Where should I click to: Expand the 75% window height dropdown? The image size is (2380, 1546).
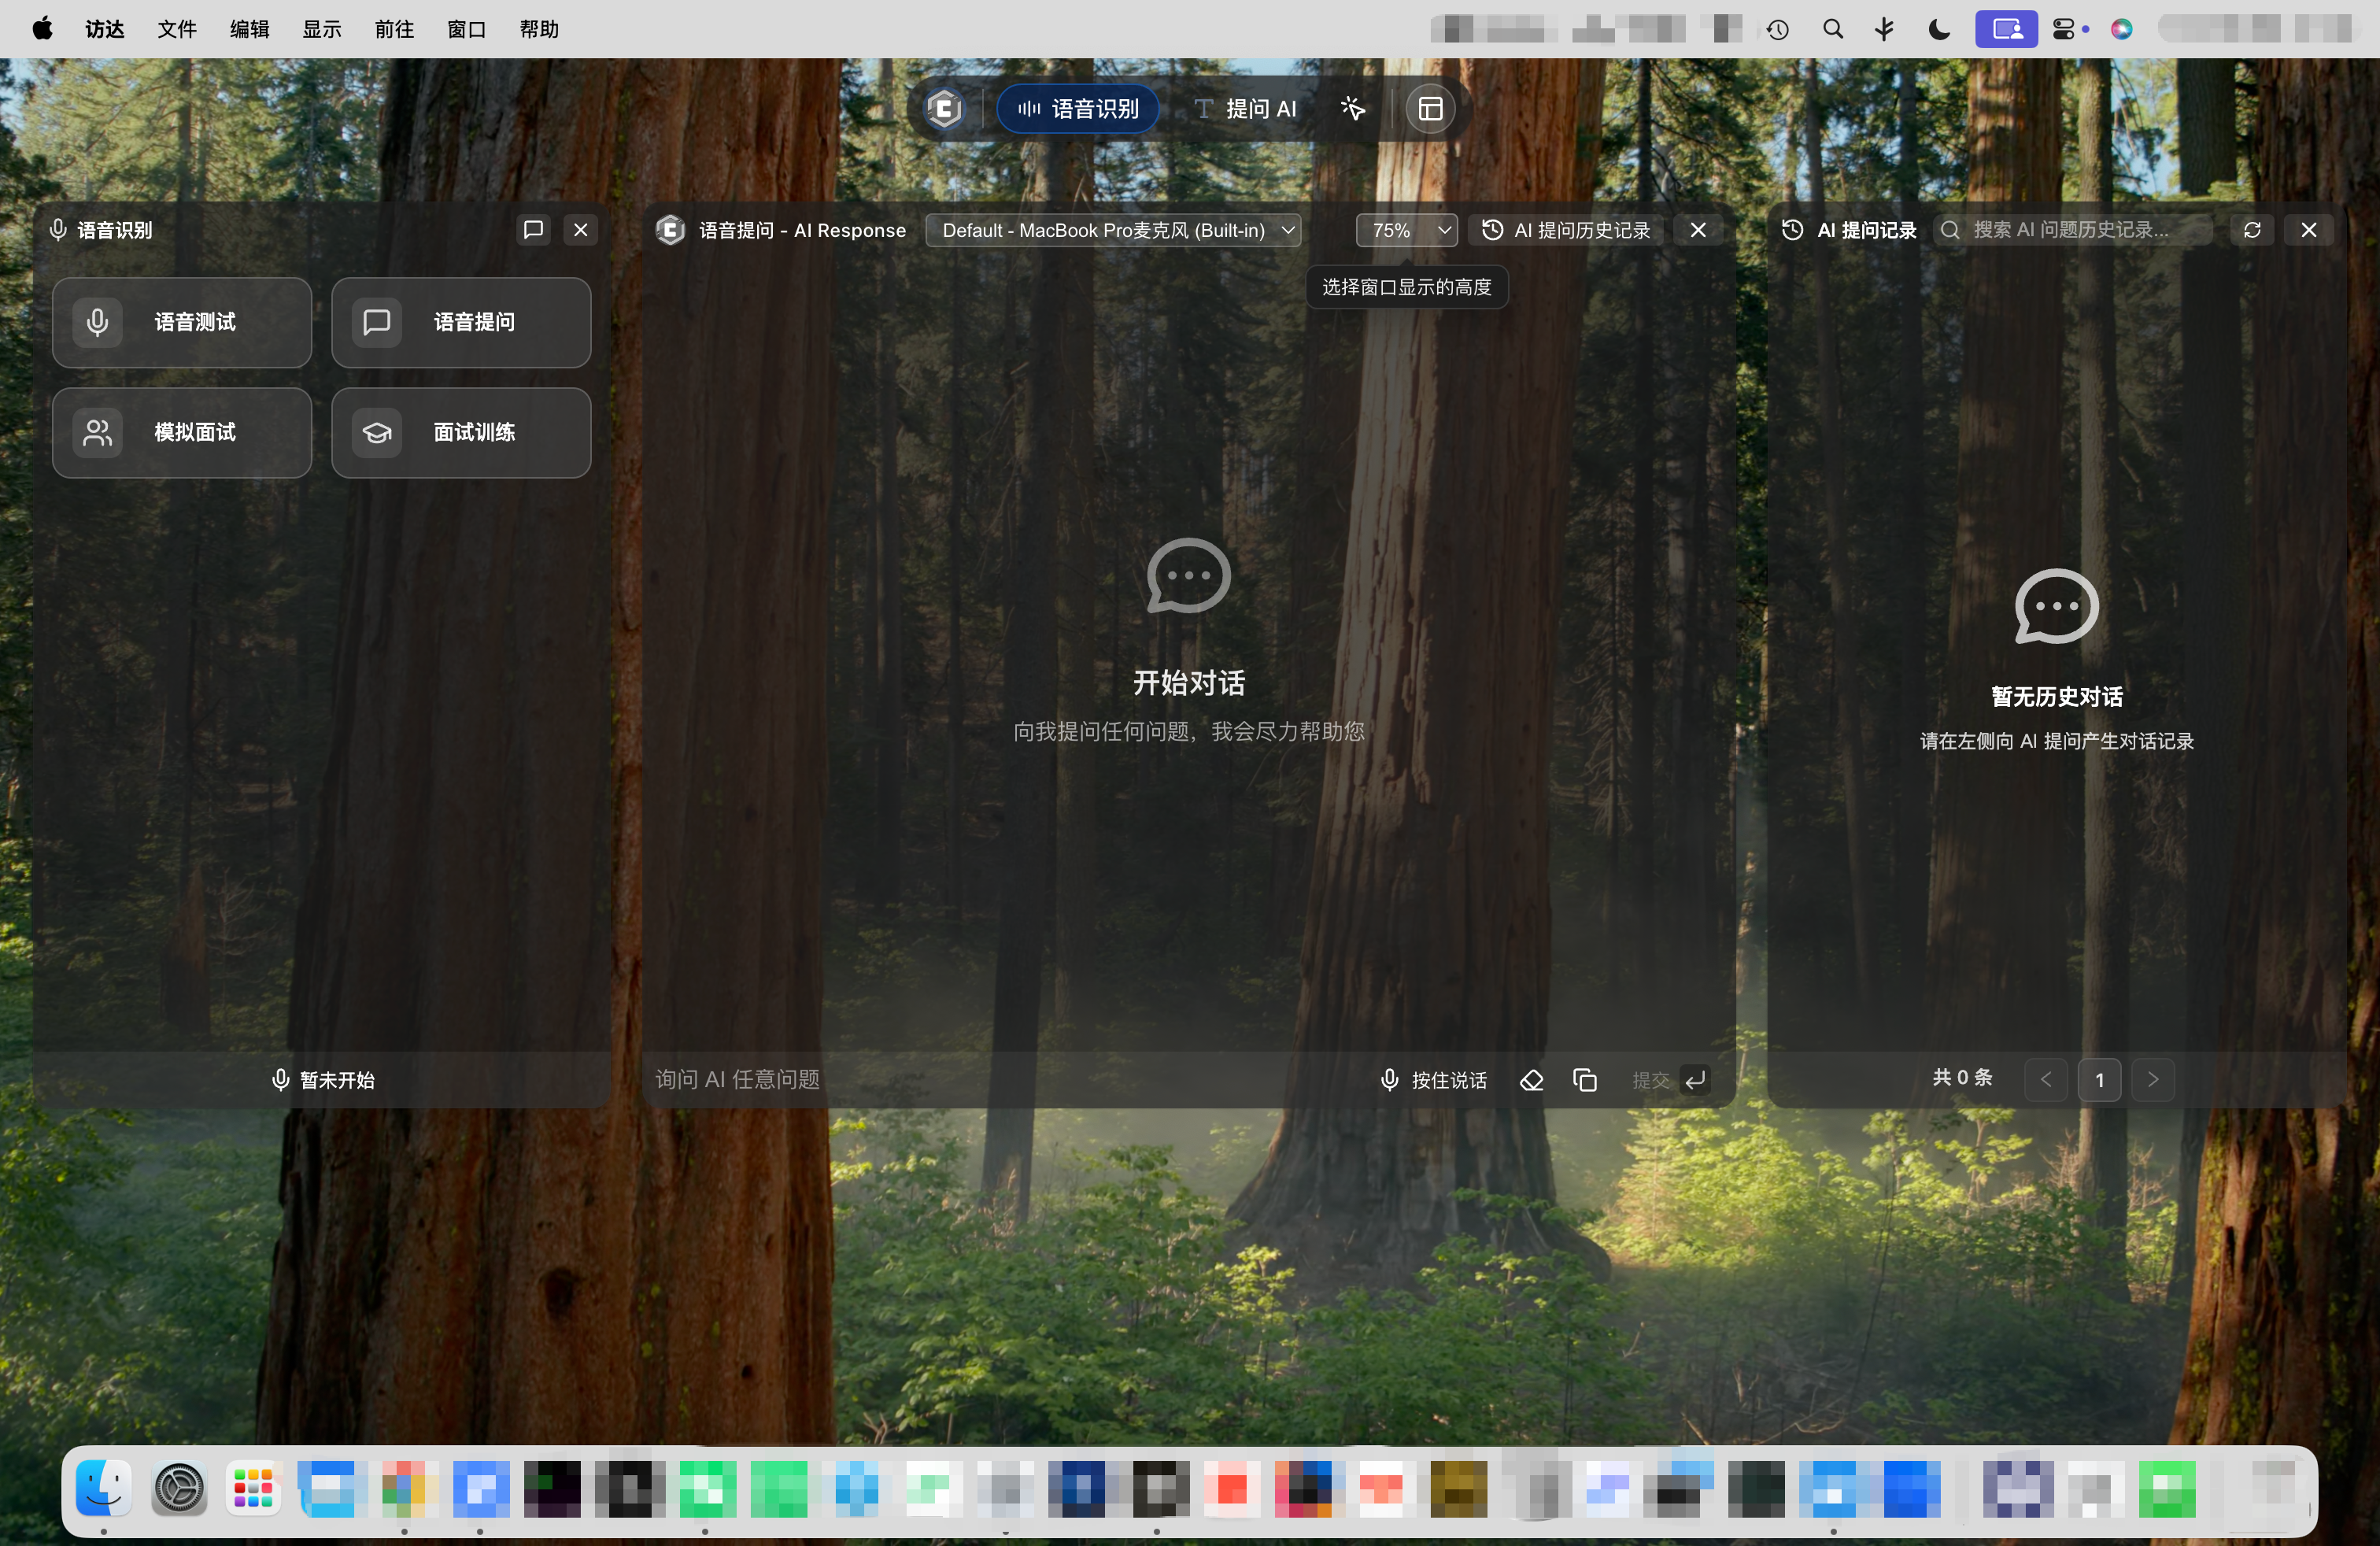point(1406,230)
